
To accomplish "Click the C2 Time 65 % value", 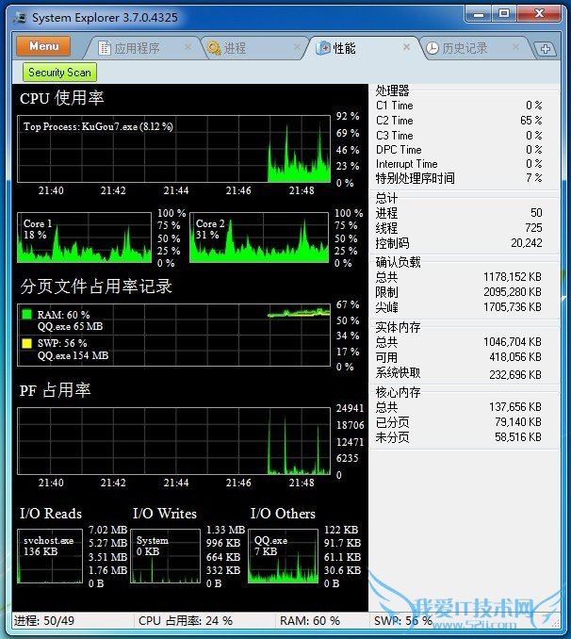I will pyautogui.click(x=531, y=121).
